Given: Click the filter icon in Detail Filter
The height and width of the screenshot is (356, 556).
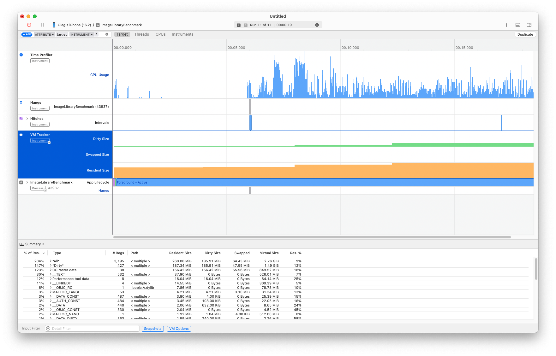Looking at the screenshot, I should click(48, 329).
